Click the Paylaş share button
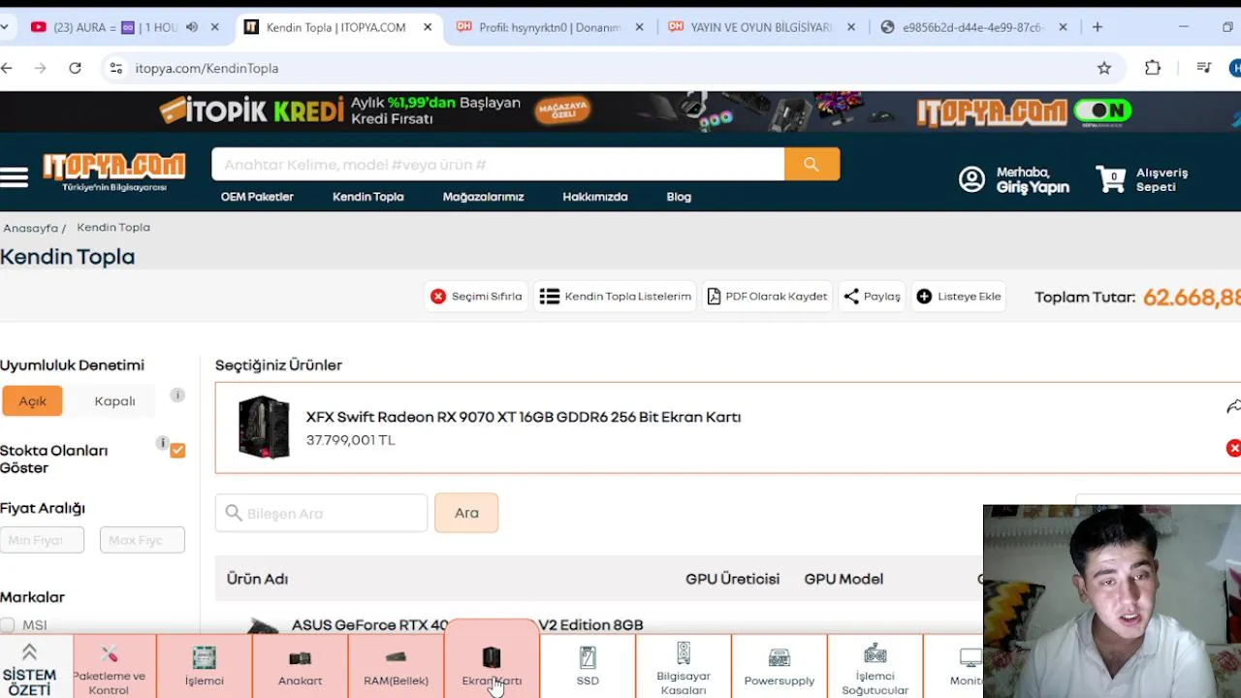 coord(872,297)
